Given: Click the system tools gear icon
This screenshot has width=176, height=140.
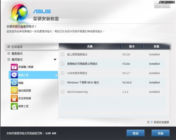Looking at the screenshot, I should click(14, 75).
